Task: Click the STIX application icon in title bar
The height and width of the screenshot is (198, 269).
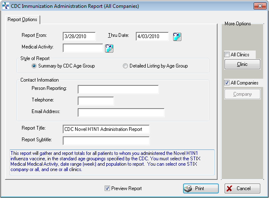Action: click(x=5, y=6)
